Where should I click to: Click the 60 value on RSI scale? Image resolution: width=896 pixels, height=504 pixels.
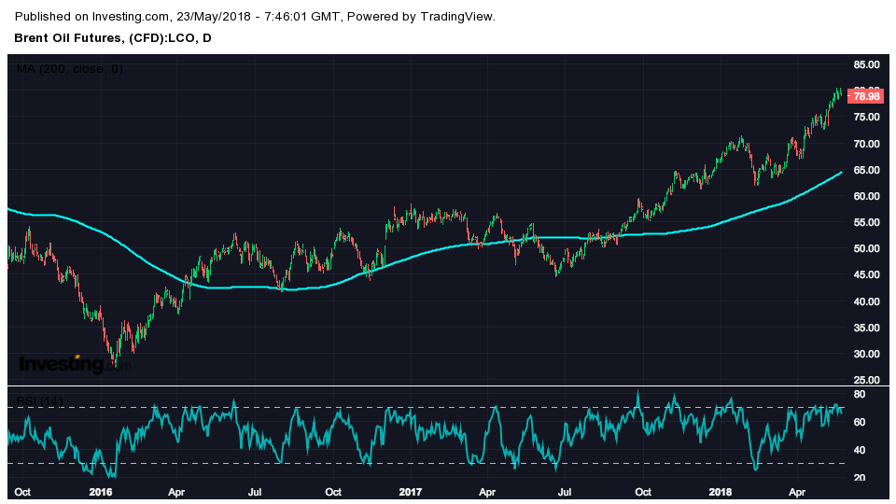(x=860, y=423)
